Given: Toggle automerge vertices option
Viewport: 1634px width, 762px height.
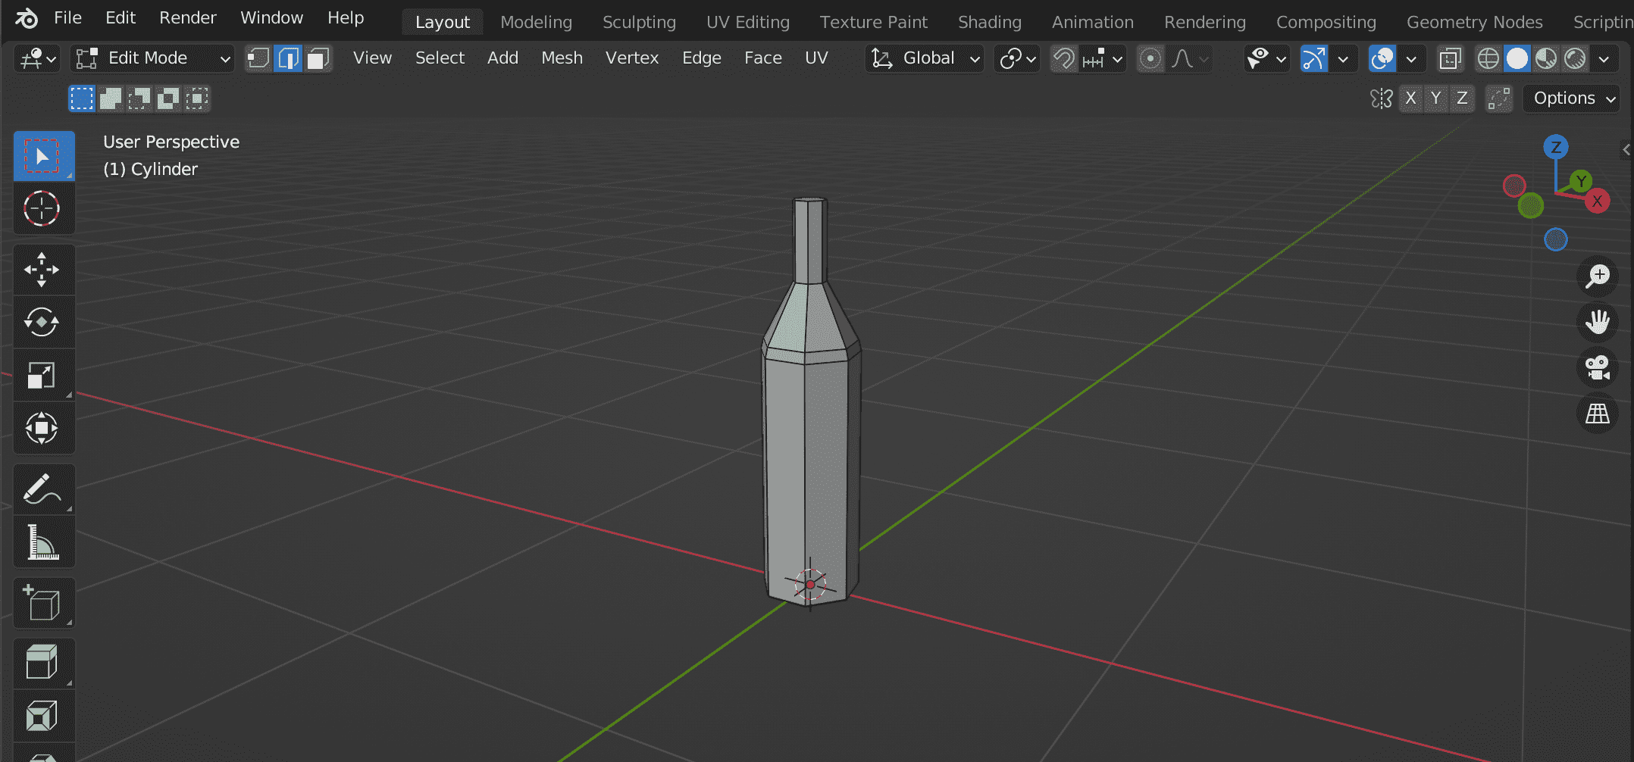Looking at the screenshot, I should tap(1499, 98).
